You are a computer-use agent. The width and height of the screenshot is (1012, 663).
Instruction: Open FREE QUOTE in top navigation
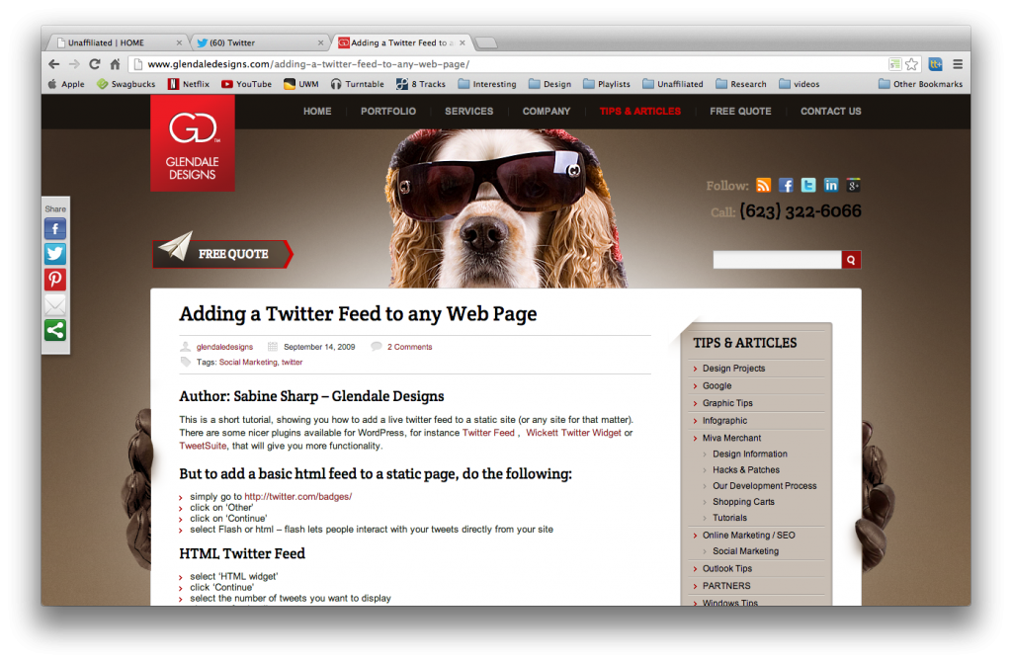tap(741, 111)
